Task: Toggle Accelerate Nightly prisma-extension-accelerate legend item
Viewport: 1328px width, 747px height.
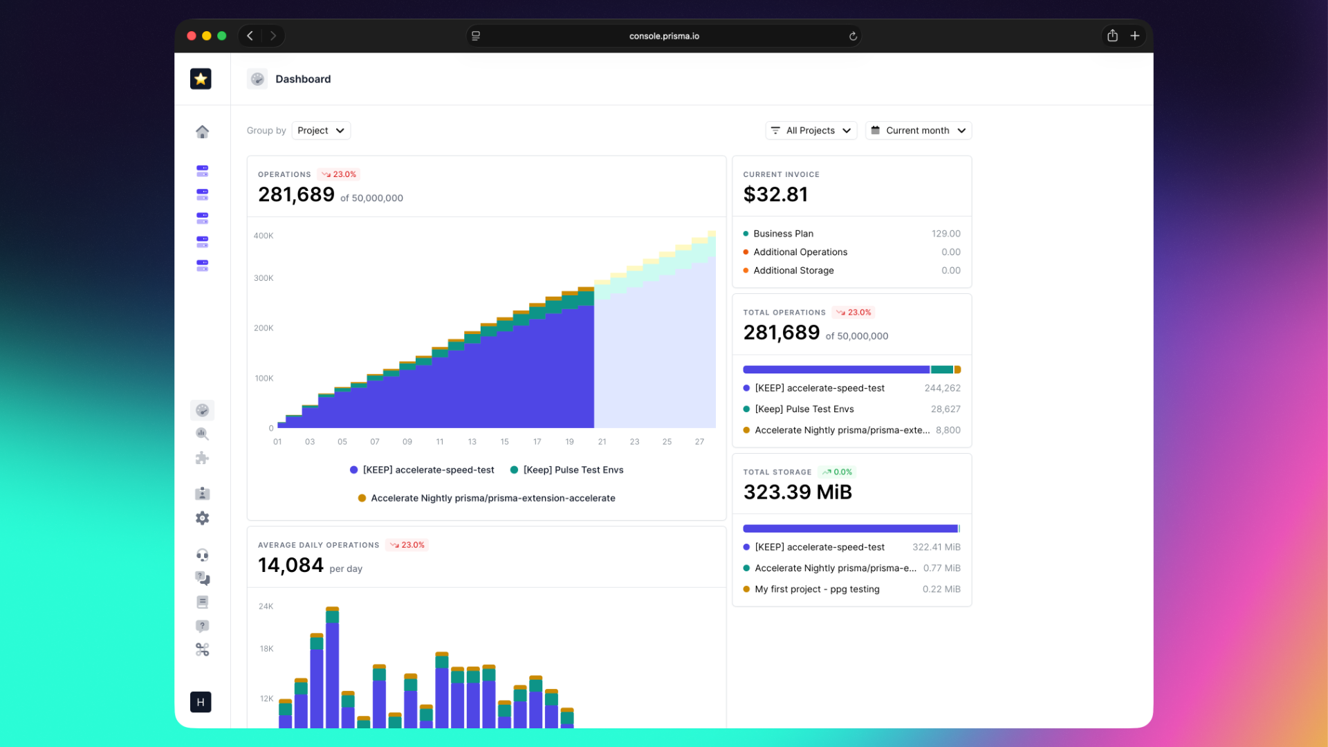Action: [486, 497]
